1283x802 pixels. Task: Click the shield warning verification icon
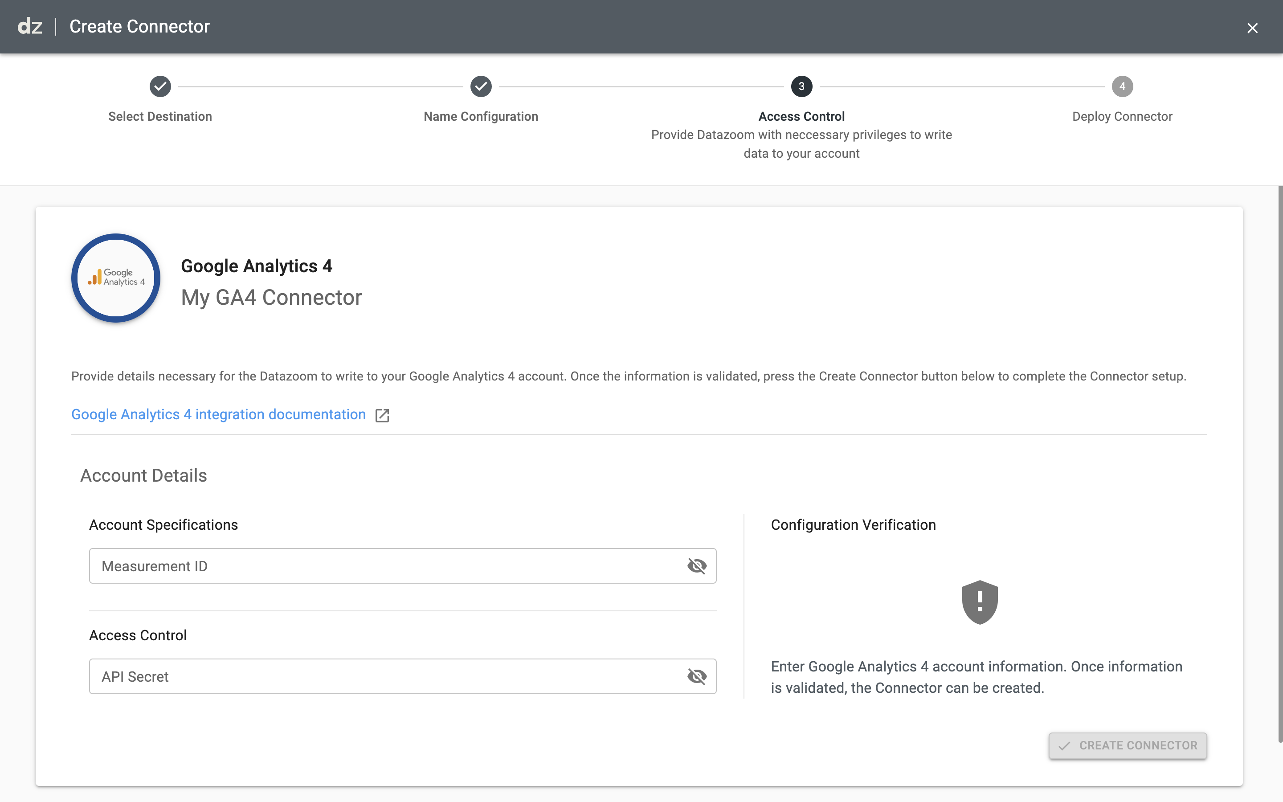[x=980, y=602]
